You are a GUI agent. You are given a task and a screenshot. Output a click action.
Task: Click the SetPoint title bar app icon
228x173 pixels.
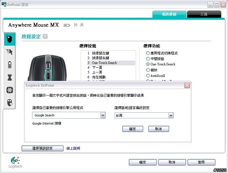click(4, 4)
